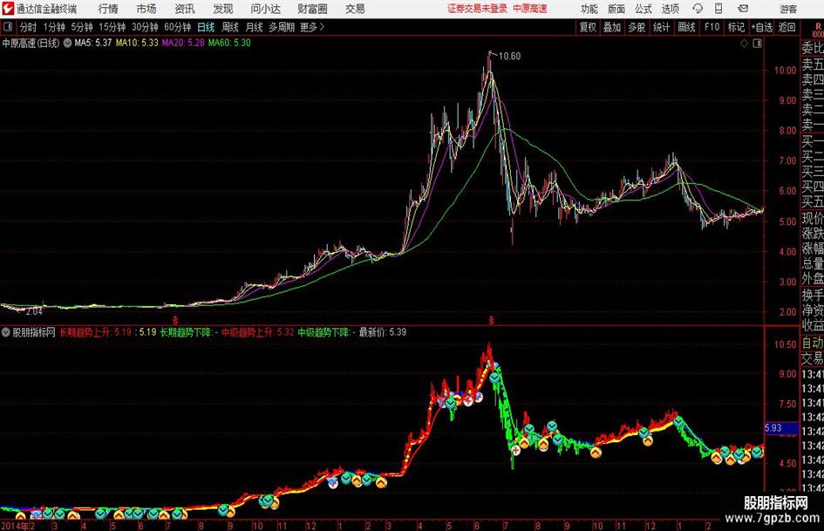Switch to the 30分钟 period tab
The height and width of the screenshot is (531, 824).
pyautogui.click(x=145, y=27)
